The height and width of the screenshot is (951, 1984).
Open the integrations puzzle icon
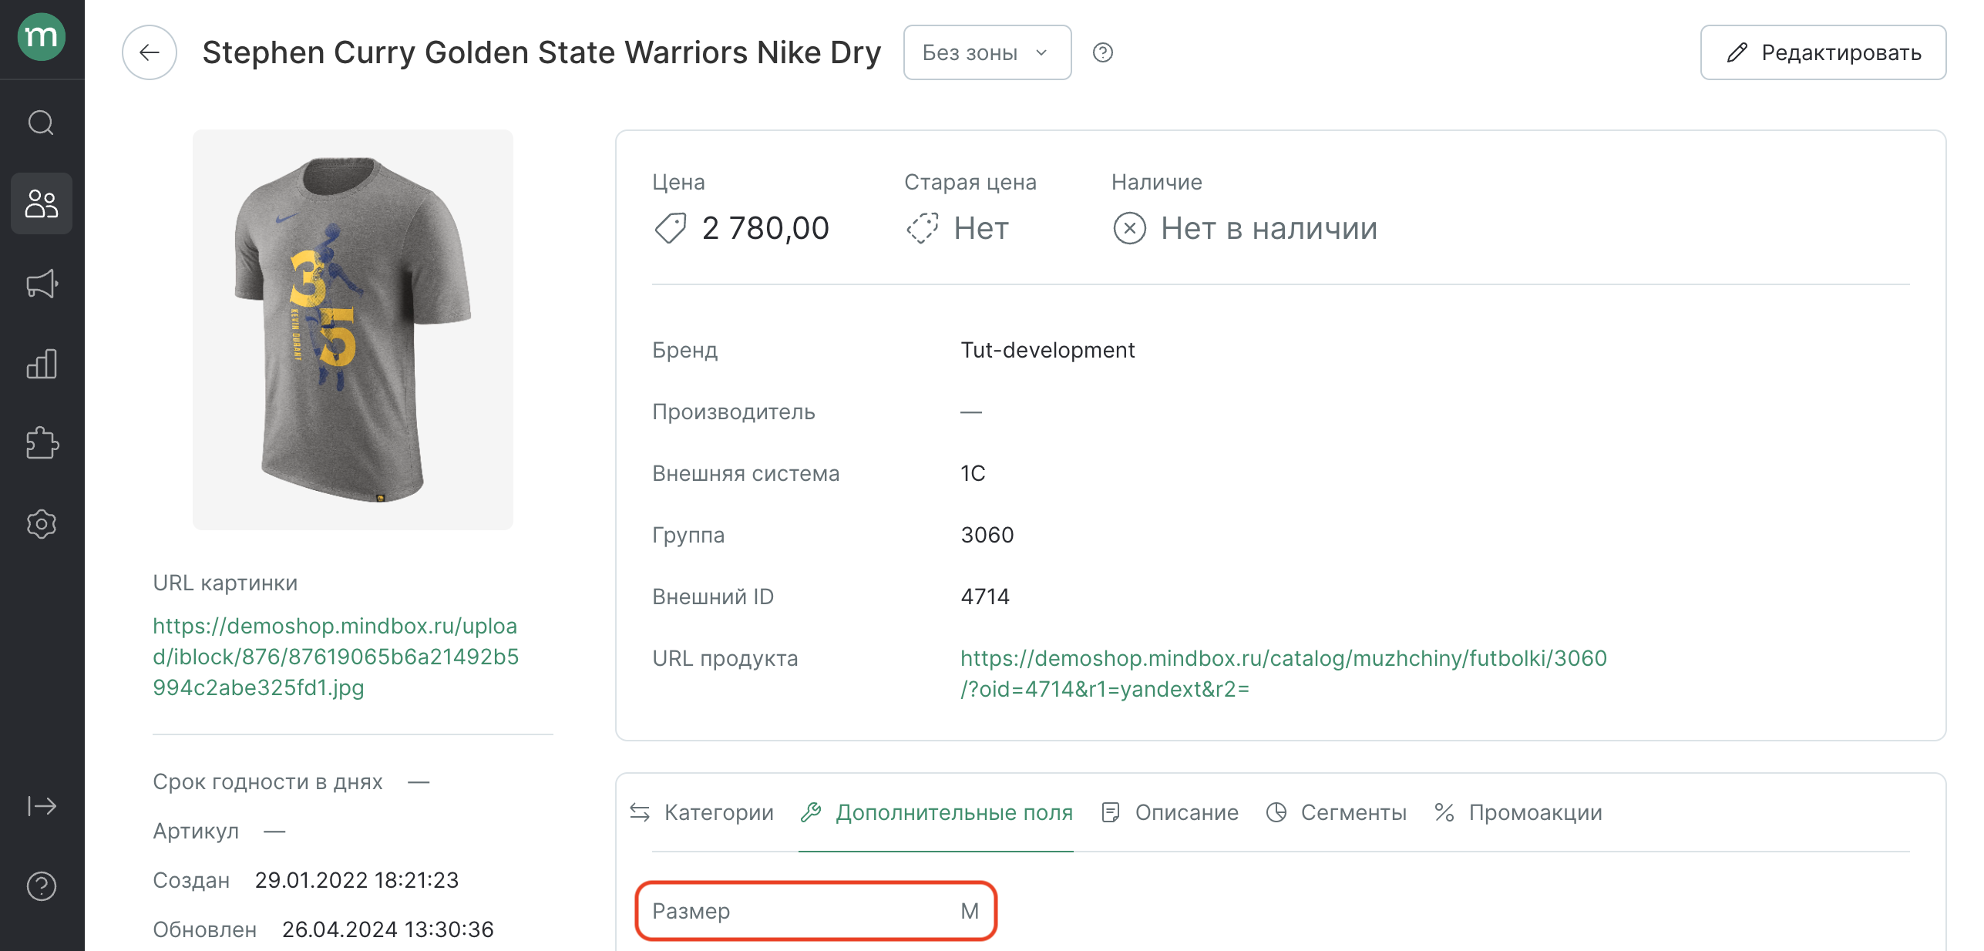coord(42,444)
